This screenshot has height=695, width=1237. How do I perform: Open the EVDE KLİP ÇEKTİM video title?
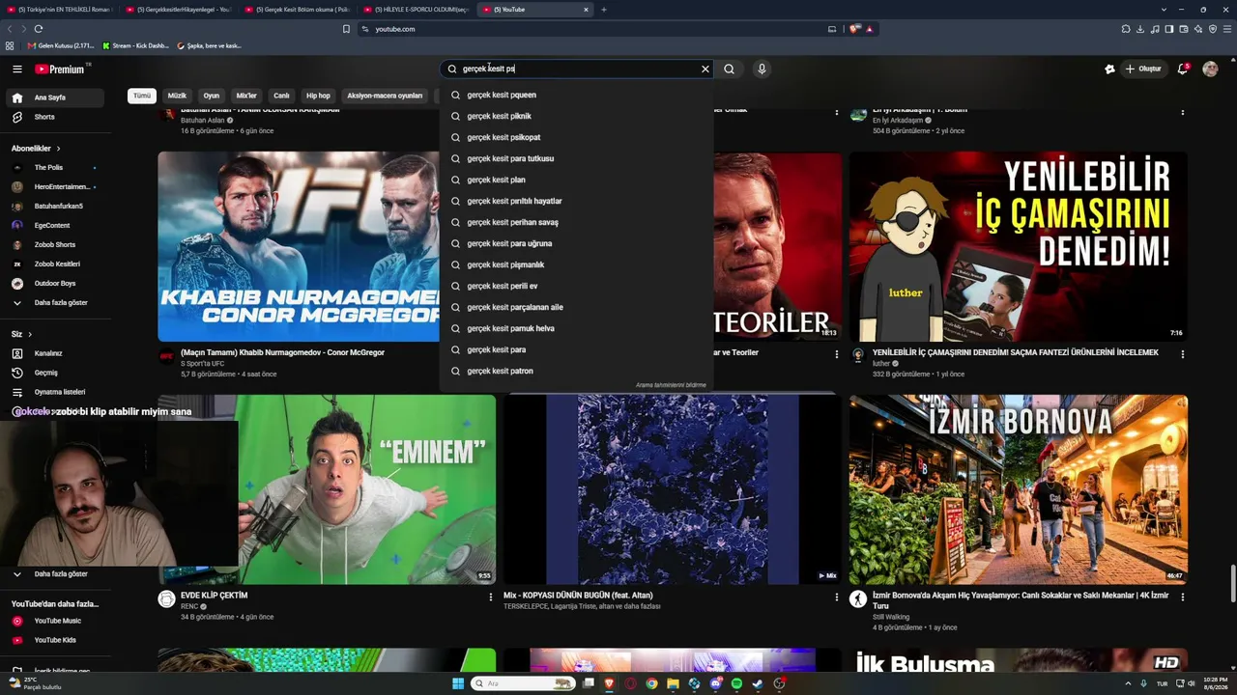point(215,596)
